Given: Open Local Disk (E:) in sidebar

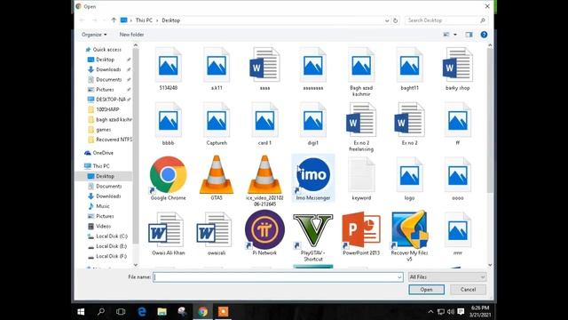Looking at the screenshot, I should 112,246.
